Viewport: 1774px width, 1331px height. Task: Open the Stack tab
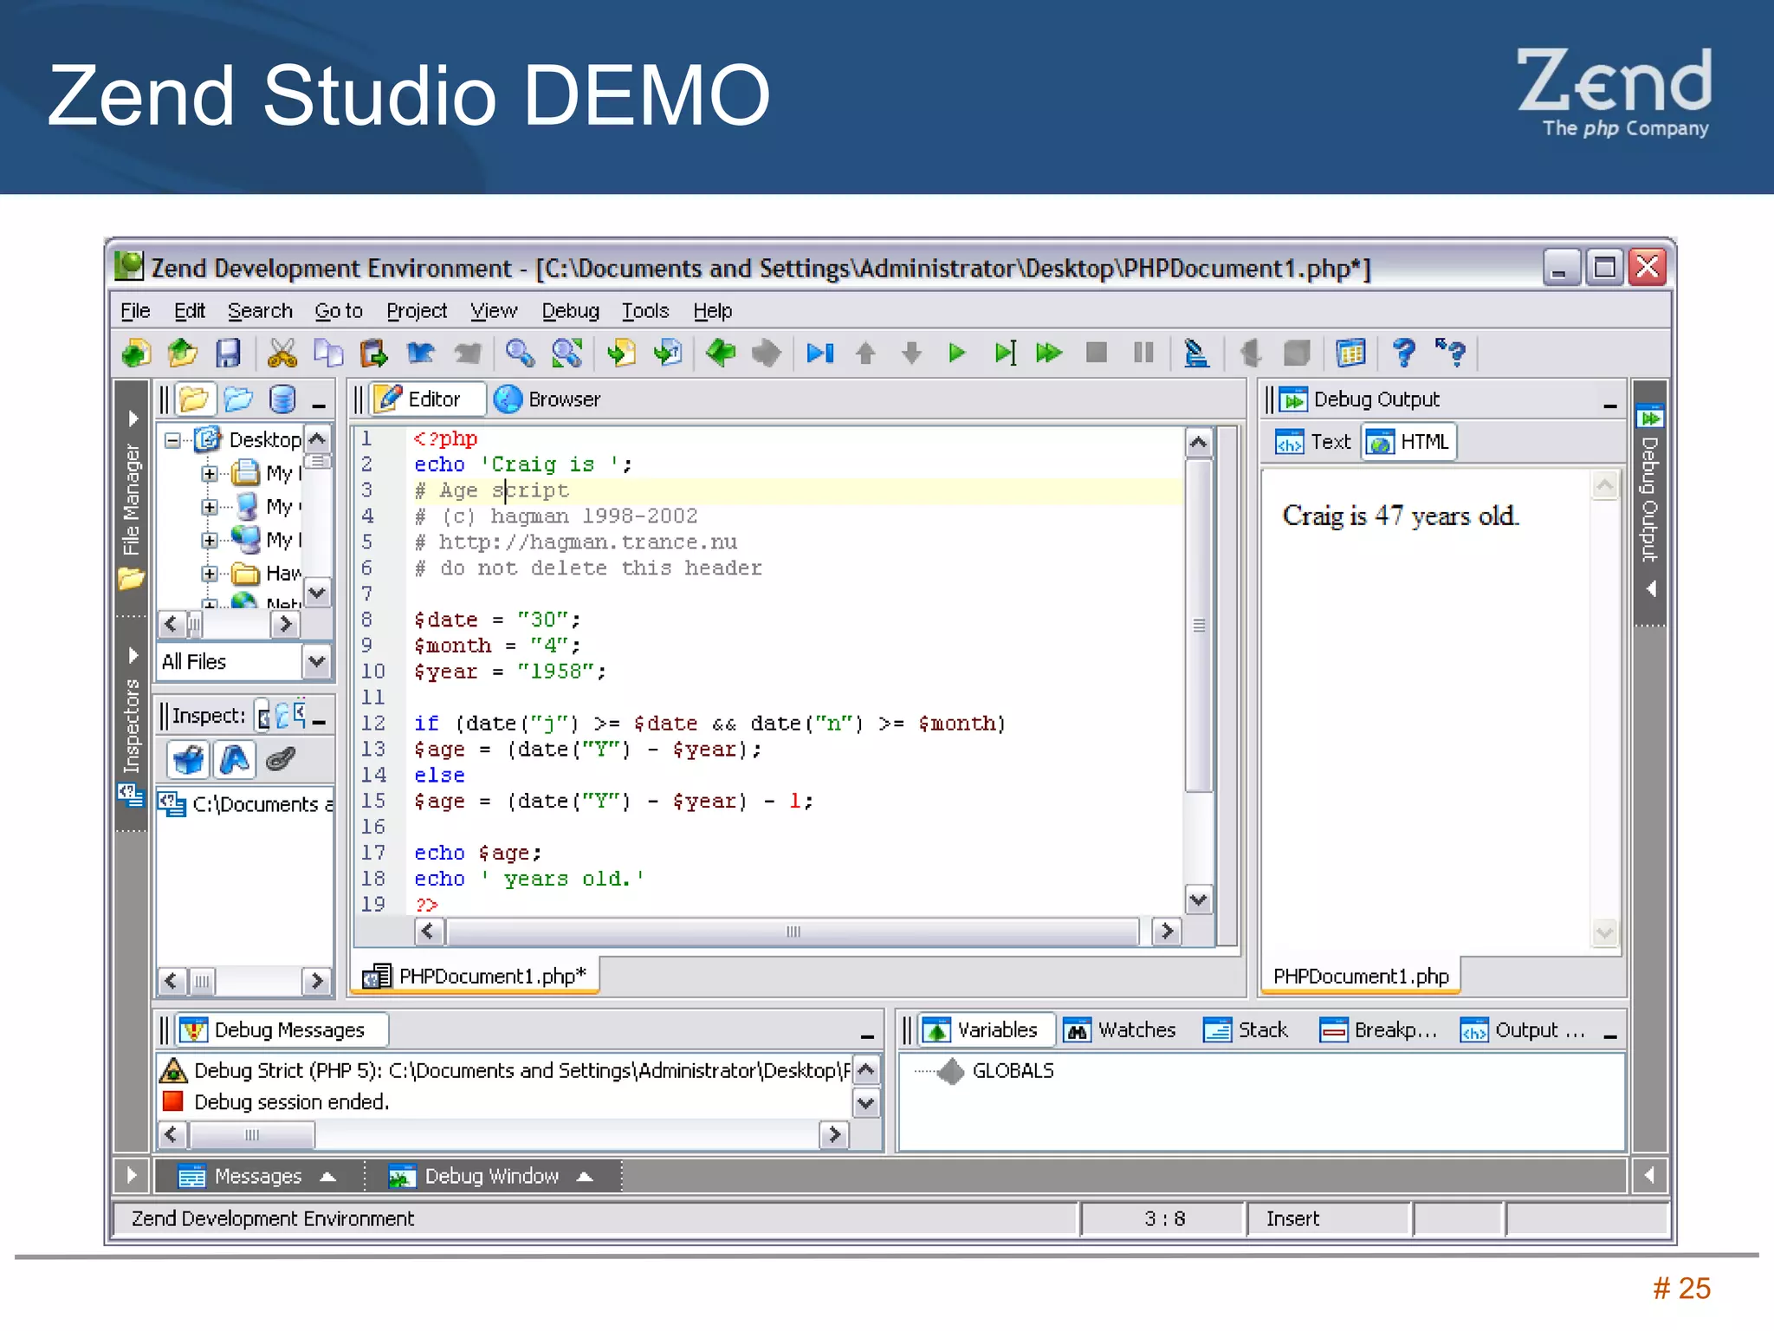tap(1246, 1030)
